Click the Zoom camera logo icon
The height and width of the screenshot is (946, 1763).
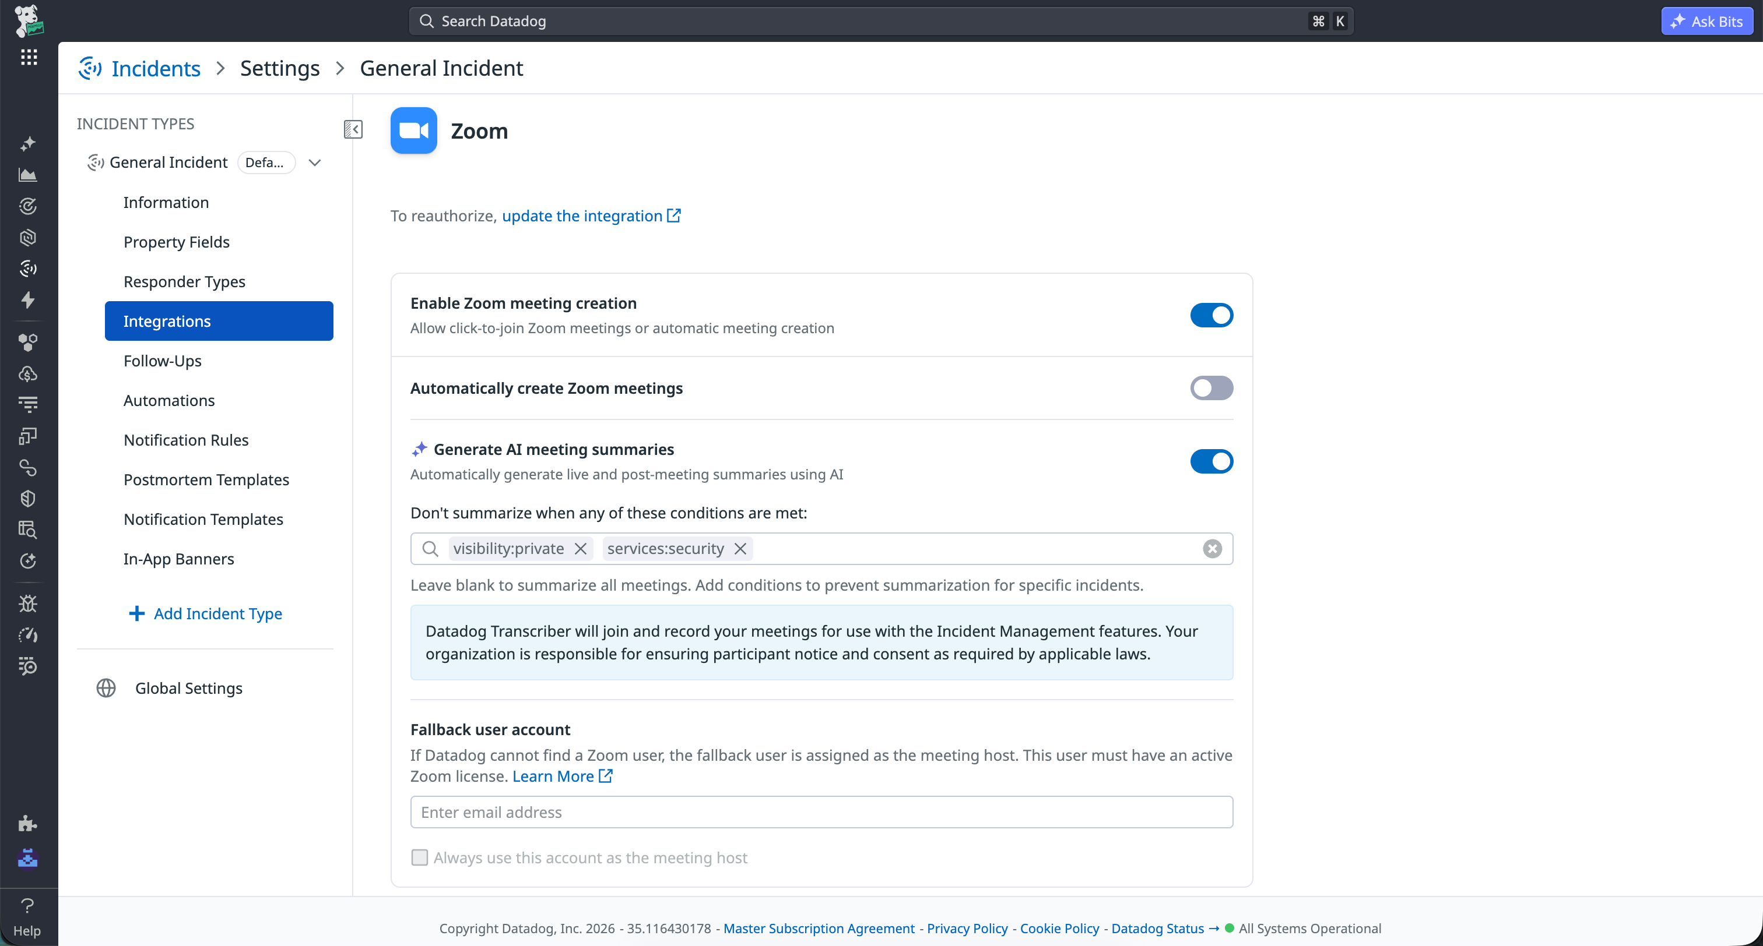413,130
